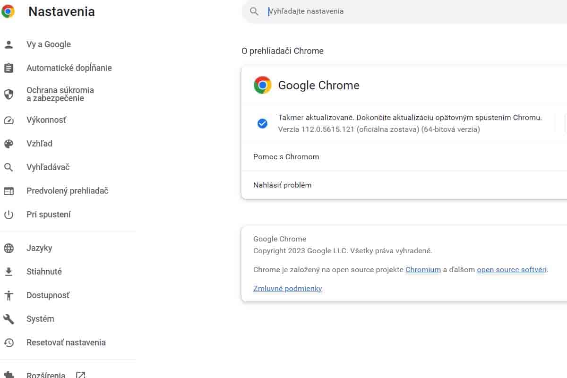Image resolution: width=567 pixels, height=378 pixels.
Task: Click the speedometer icon for Výkonnosť
Action: coord(9,120)
